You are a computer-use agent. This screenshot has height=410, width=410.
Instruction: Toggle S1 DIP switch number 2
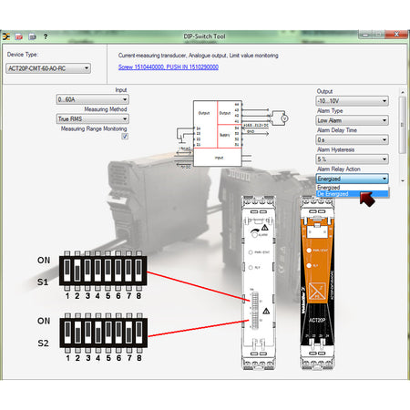click(77, 271)
